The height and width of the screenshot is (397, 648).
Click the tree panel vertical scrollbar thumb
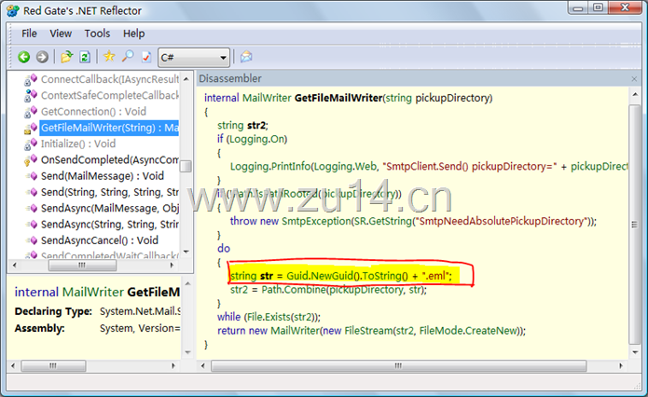point(186,166)
